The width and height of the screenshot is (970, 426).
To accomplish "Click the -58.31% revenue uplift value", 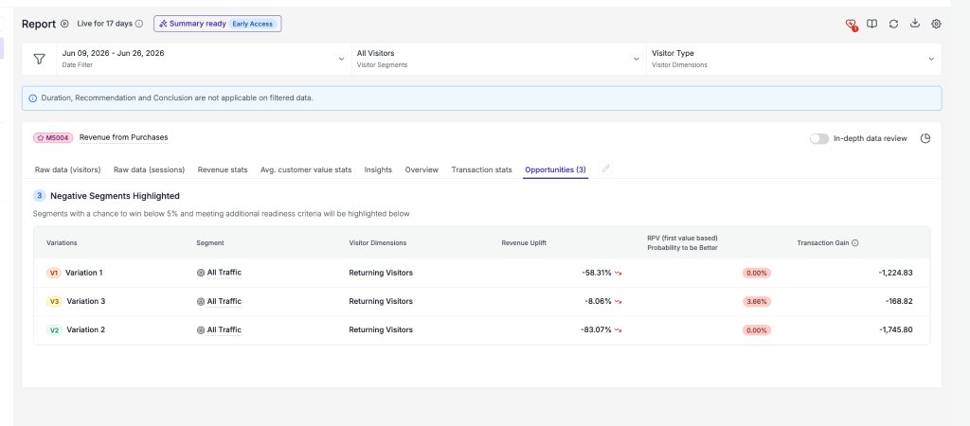I will pyautogui.click(x=597, y=273).
